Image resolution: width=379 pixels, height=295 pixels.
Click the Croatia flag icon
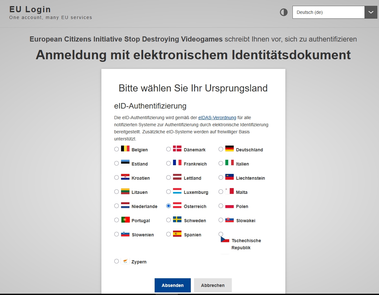point(125,177)
